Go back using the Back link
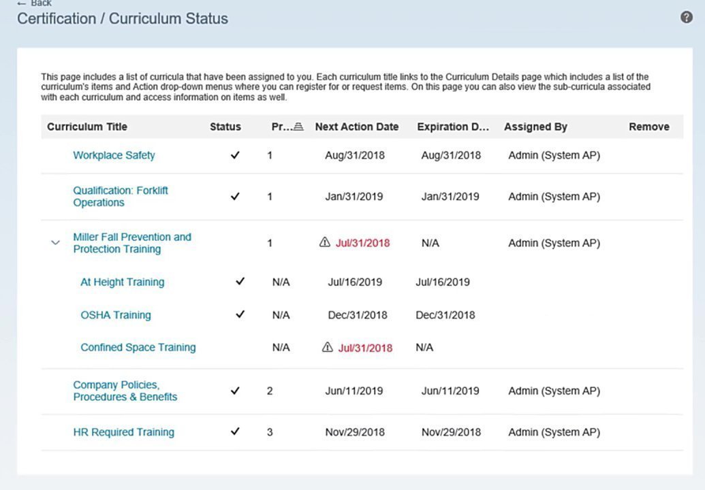 [34, 3]
